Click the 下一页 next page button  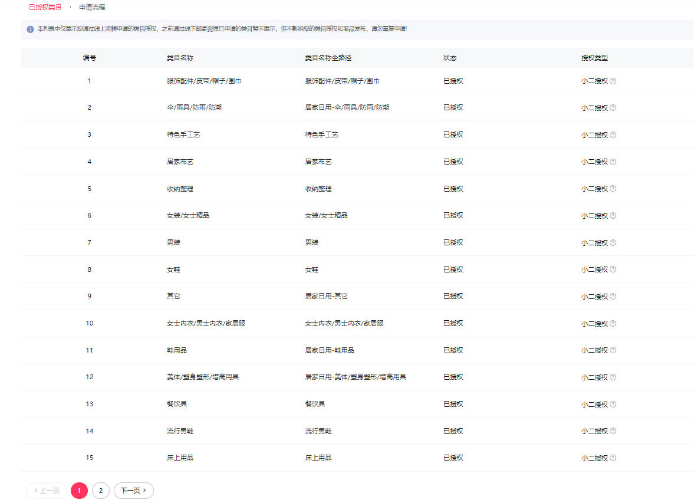133,491
